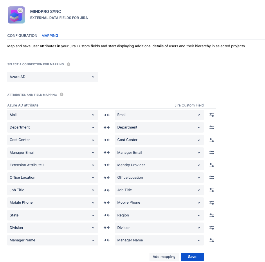
Task: Click the settings icon beside Identity Provider field
Action: tap(212, 165)
